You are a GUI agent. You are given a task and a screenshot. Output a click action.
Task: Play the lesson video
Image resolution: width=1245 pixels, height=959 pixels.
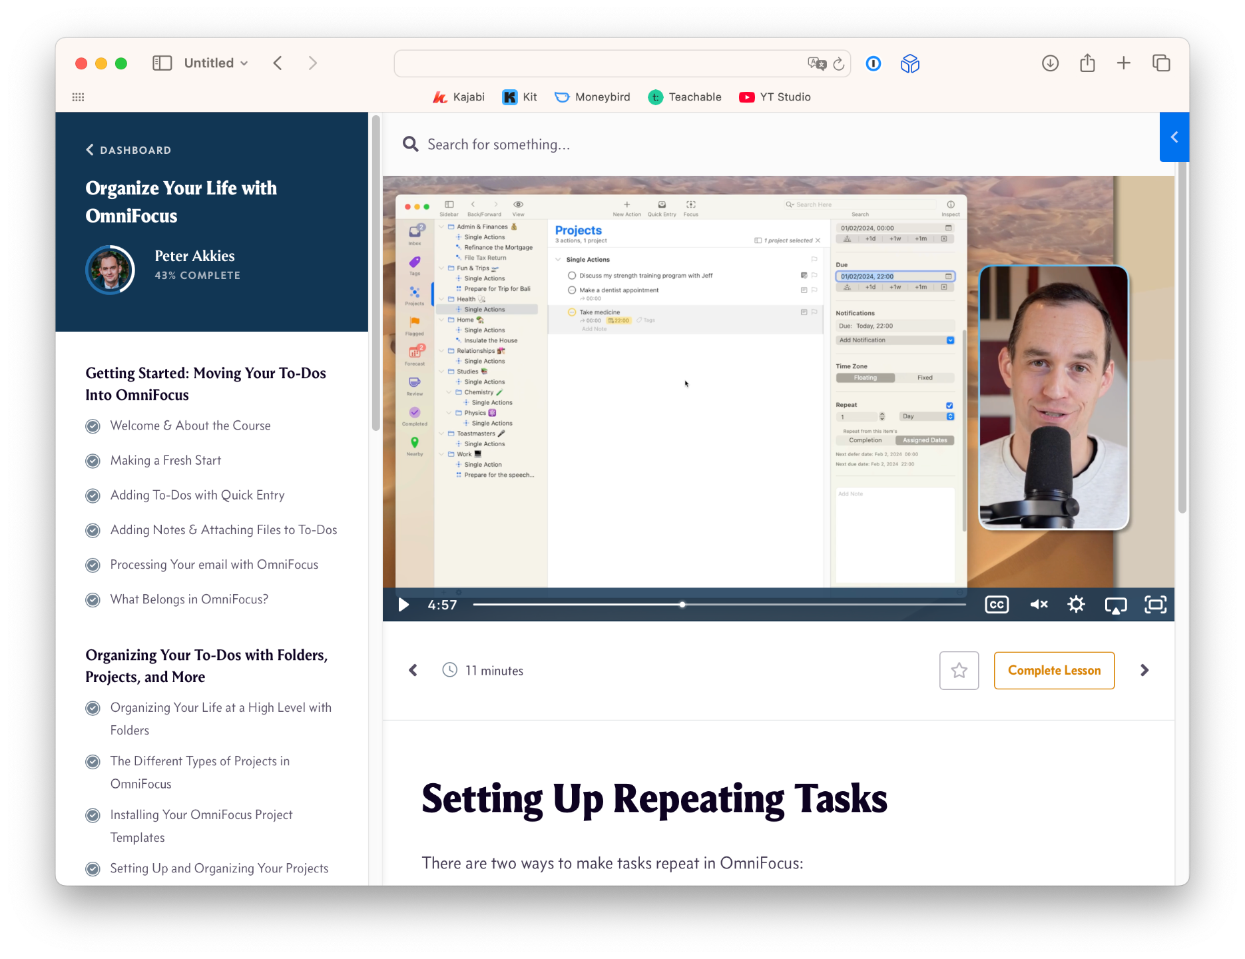click(403, 605)
